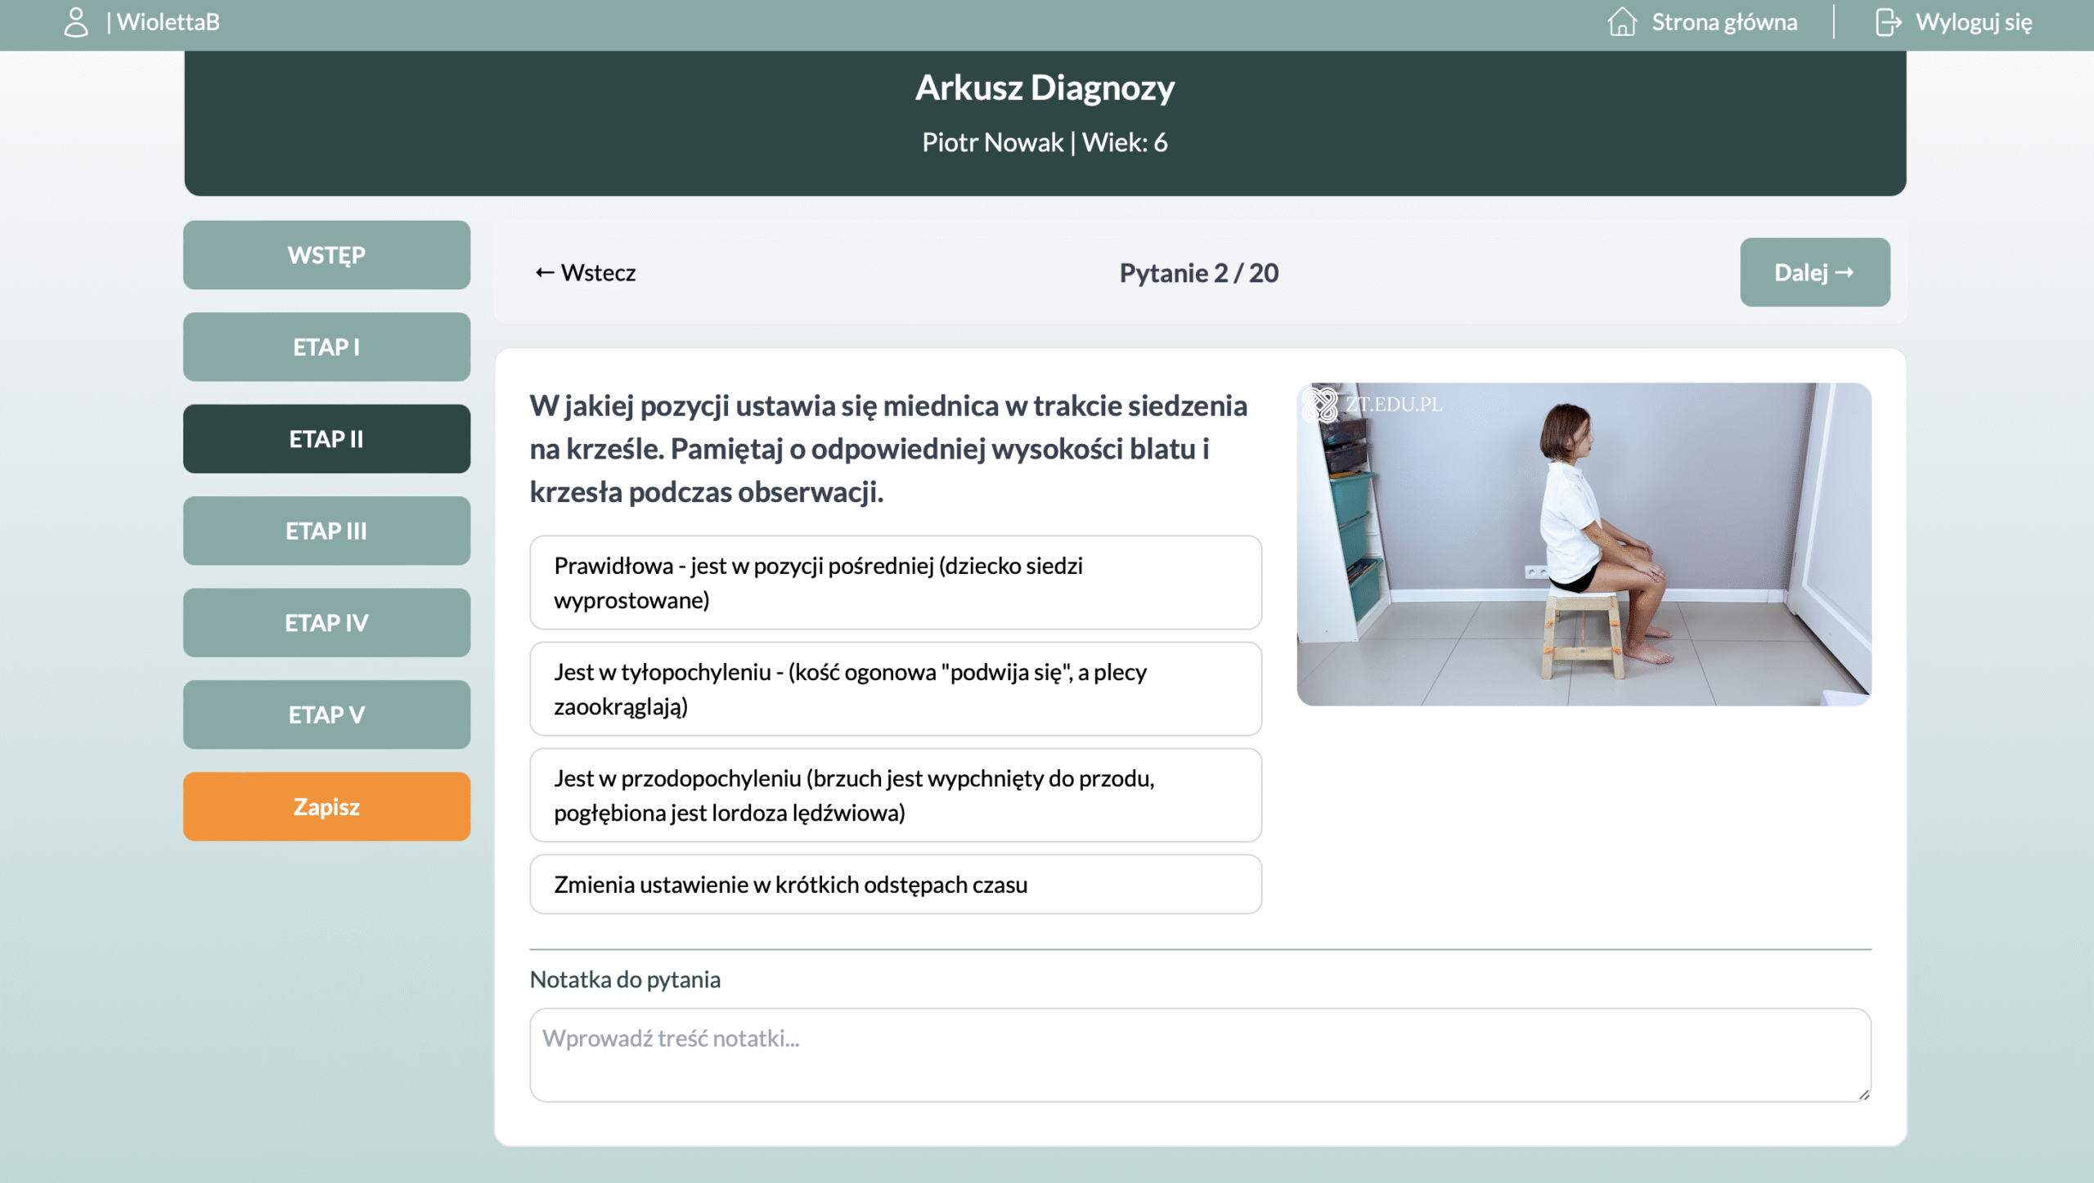Choose 'Zmienia ustawienie w krótkich odstępach czasu'
Image resolution: width=2094 pixels, height=1183 pixels.
coord(895,884)
